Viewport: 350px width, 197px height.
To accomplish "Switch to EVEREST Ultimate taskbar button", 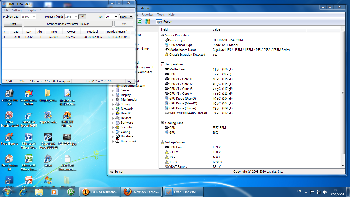I will coord(99,192).
